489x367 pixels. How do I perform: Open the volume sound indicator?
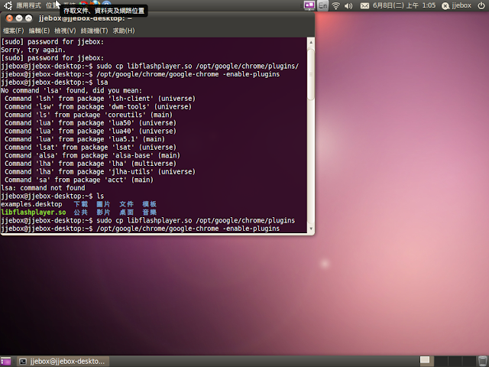[348, 5]
